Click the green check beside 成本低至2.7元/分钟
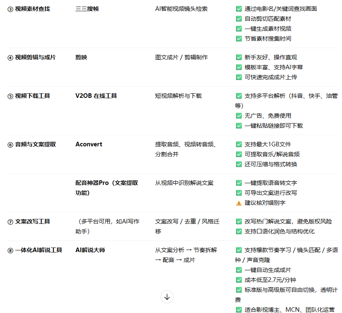Screen dimensions: 342x313 coord(239,280)
